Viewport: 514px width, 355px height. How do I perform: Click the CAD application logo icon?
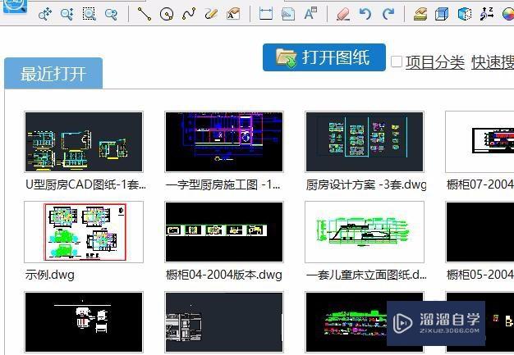(15, 6)
